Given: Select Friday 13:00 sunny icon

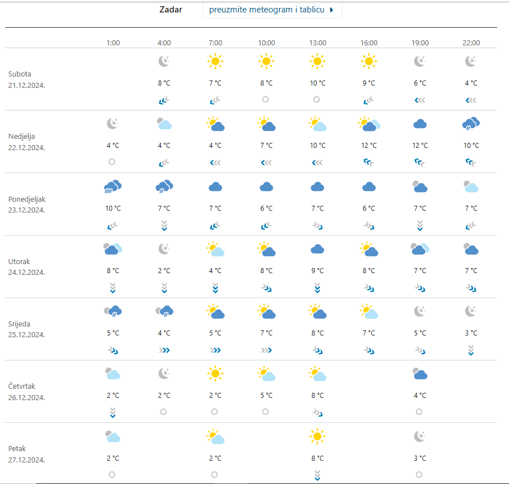Looking at the screenshot, I should (317, 436).
